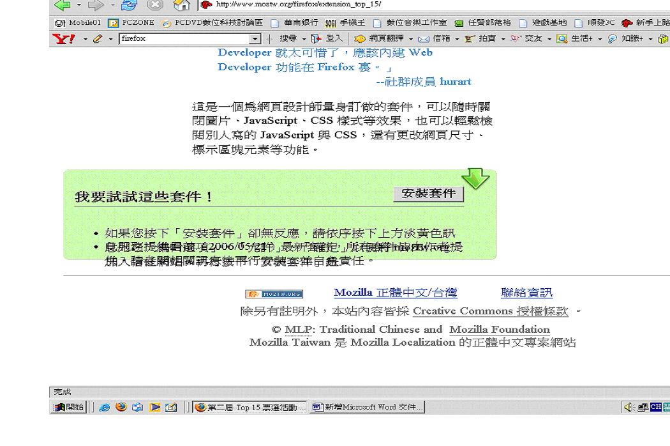Viewport: 670px width, 446px height.
Task: Click the speaker volume tray icon
Action: (x=629, y=407)
